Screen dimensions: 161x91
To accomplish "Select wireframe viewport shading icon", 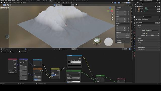I will [125, 3].
